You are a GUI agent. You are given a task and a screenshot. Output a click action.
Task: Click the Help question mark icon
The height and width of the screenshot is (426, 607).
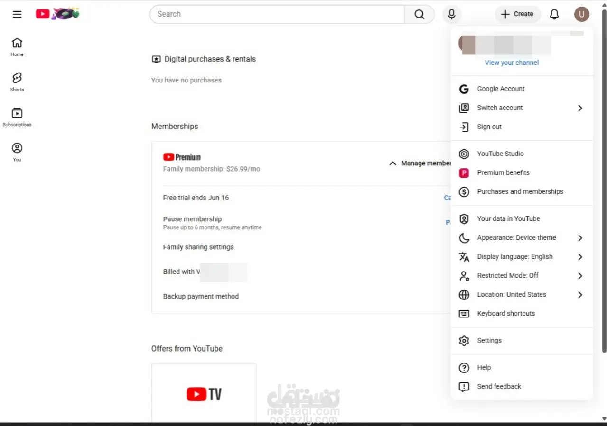click(464, 368)
